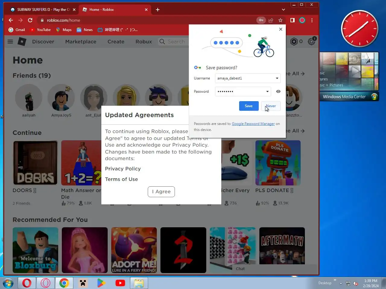Click the I Agree button
Screen dimensions: 386x289
[161, 191]
